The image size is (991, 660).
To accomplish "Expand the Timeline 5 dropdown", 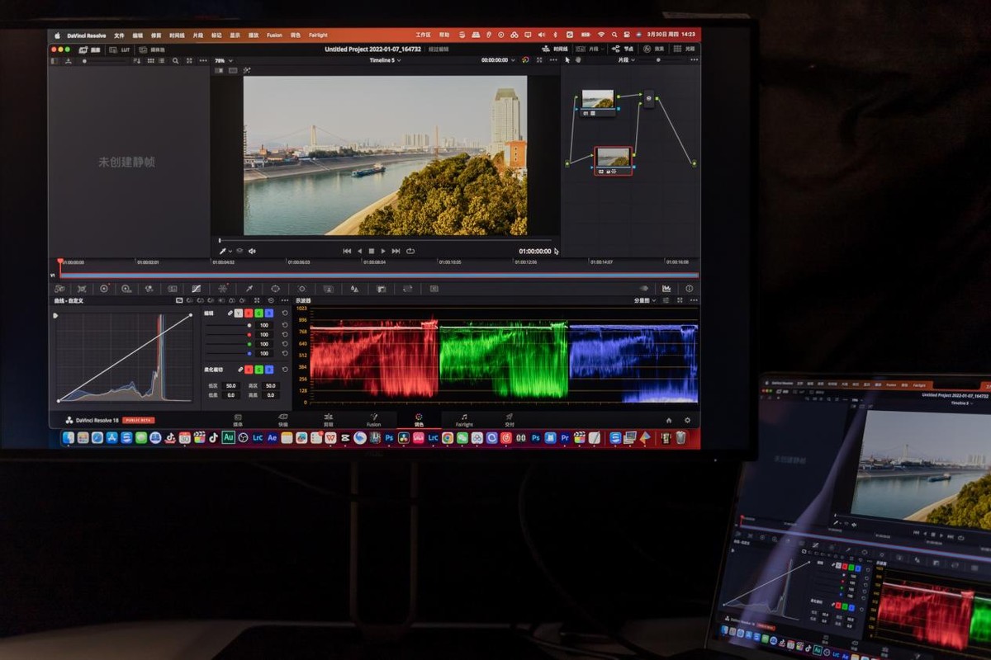I will [x=386, y=60].
